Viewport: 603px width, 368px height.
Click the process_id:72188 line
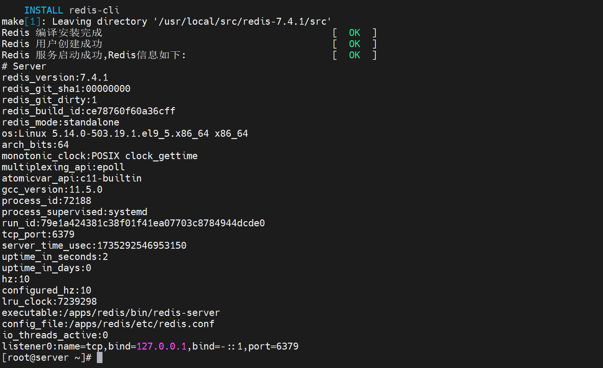click(46, 201)
